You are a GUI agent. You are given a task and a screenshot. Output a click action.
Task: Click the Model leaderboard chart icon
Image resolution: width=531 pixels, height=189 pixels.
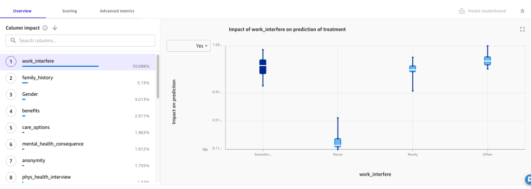(462, 11)
